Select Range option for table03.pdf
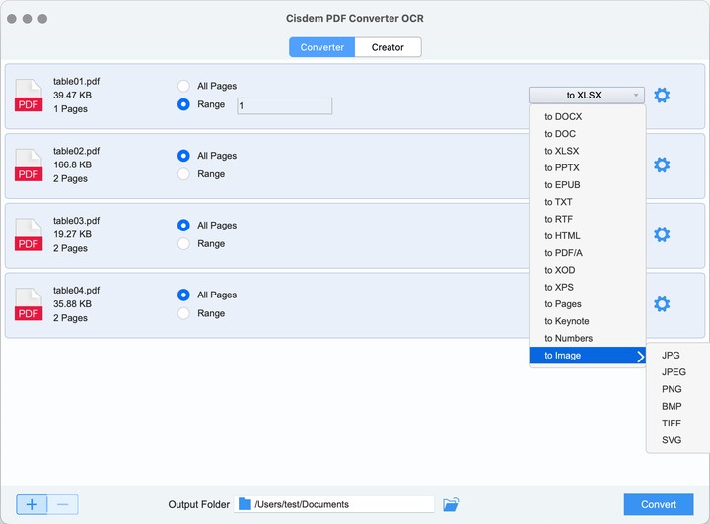 tap(183, 243)
